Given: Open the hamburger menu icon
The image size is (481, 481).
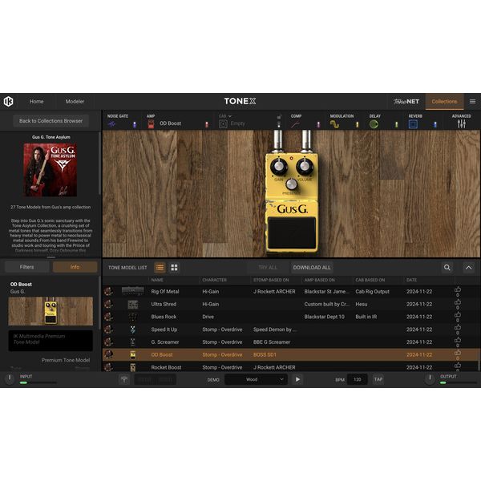Looking at the screenshot, I should coord(472,101).
